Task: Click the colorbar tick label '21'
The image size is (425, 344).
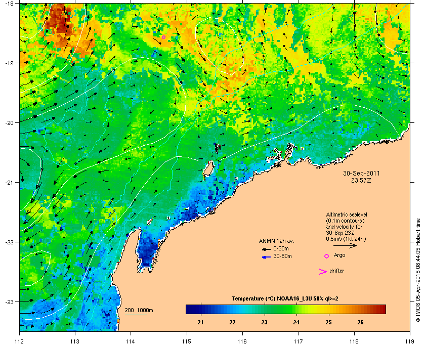Action: pyautogui.click(x=200, y=322)
